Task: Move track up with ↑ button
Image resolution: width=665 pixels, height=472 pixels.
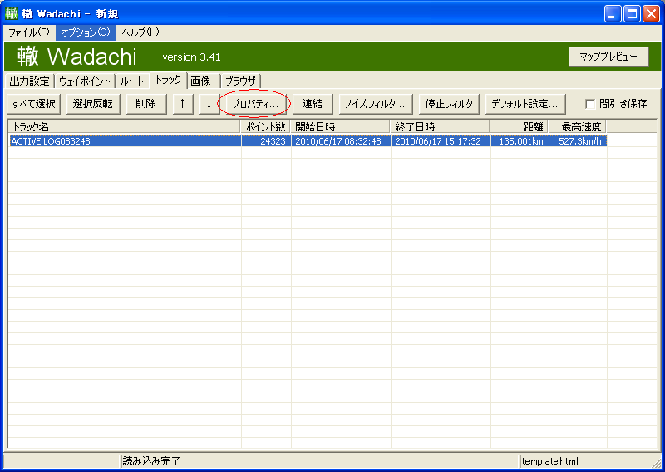Action: pos(183,104)
